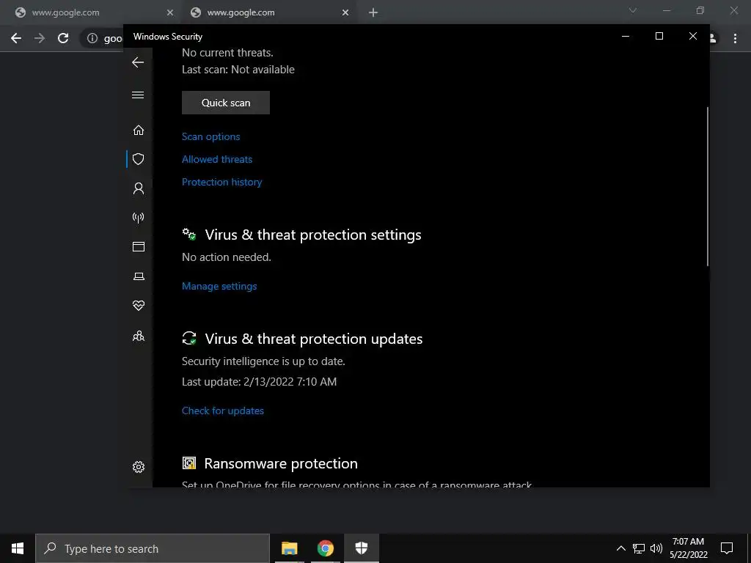
Task: Open Firewall & network protection icon
Action: pyautogui.click(x=139, y=218)
